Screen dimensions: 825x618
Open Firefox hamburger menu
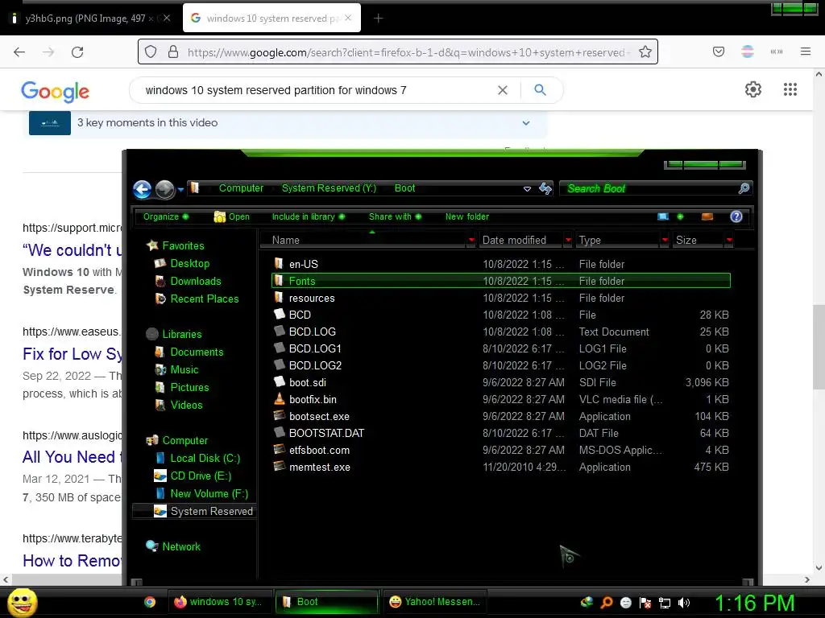806,51
